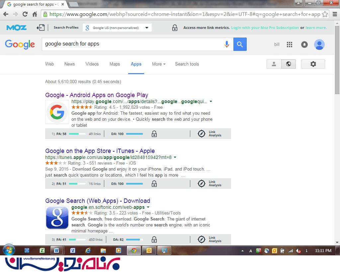Open the Chrome menu

335,14
